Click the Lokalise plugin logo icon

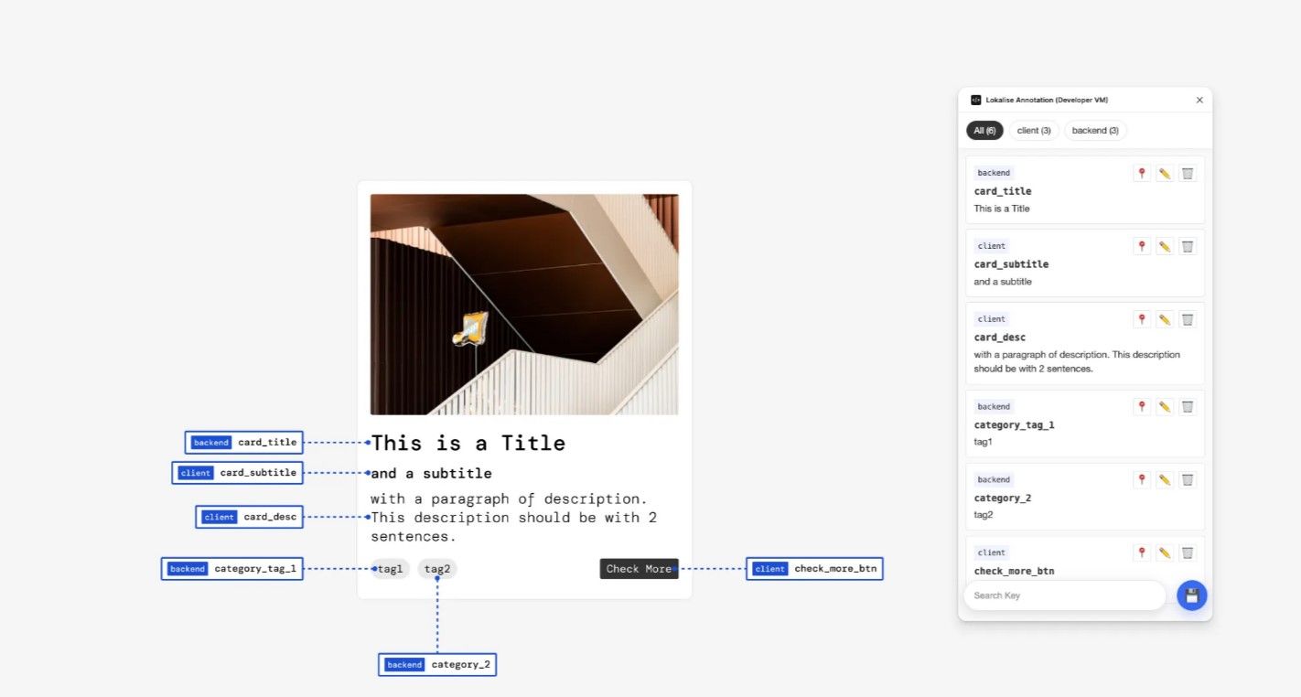click(976, 100)
